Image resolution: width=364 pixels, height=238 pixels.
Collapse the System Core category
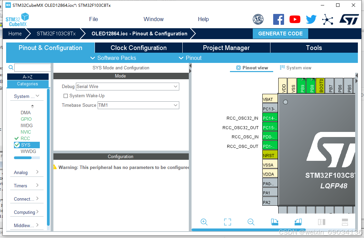coord(27,96)
